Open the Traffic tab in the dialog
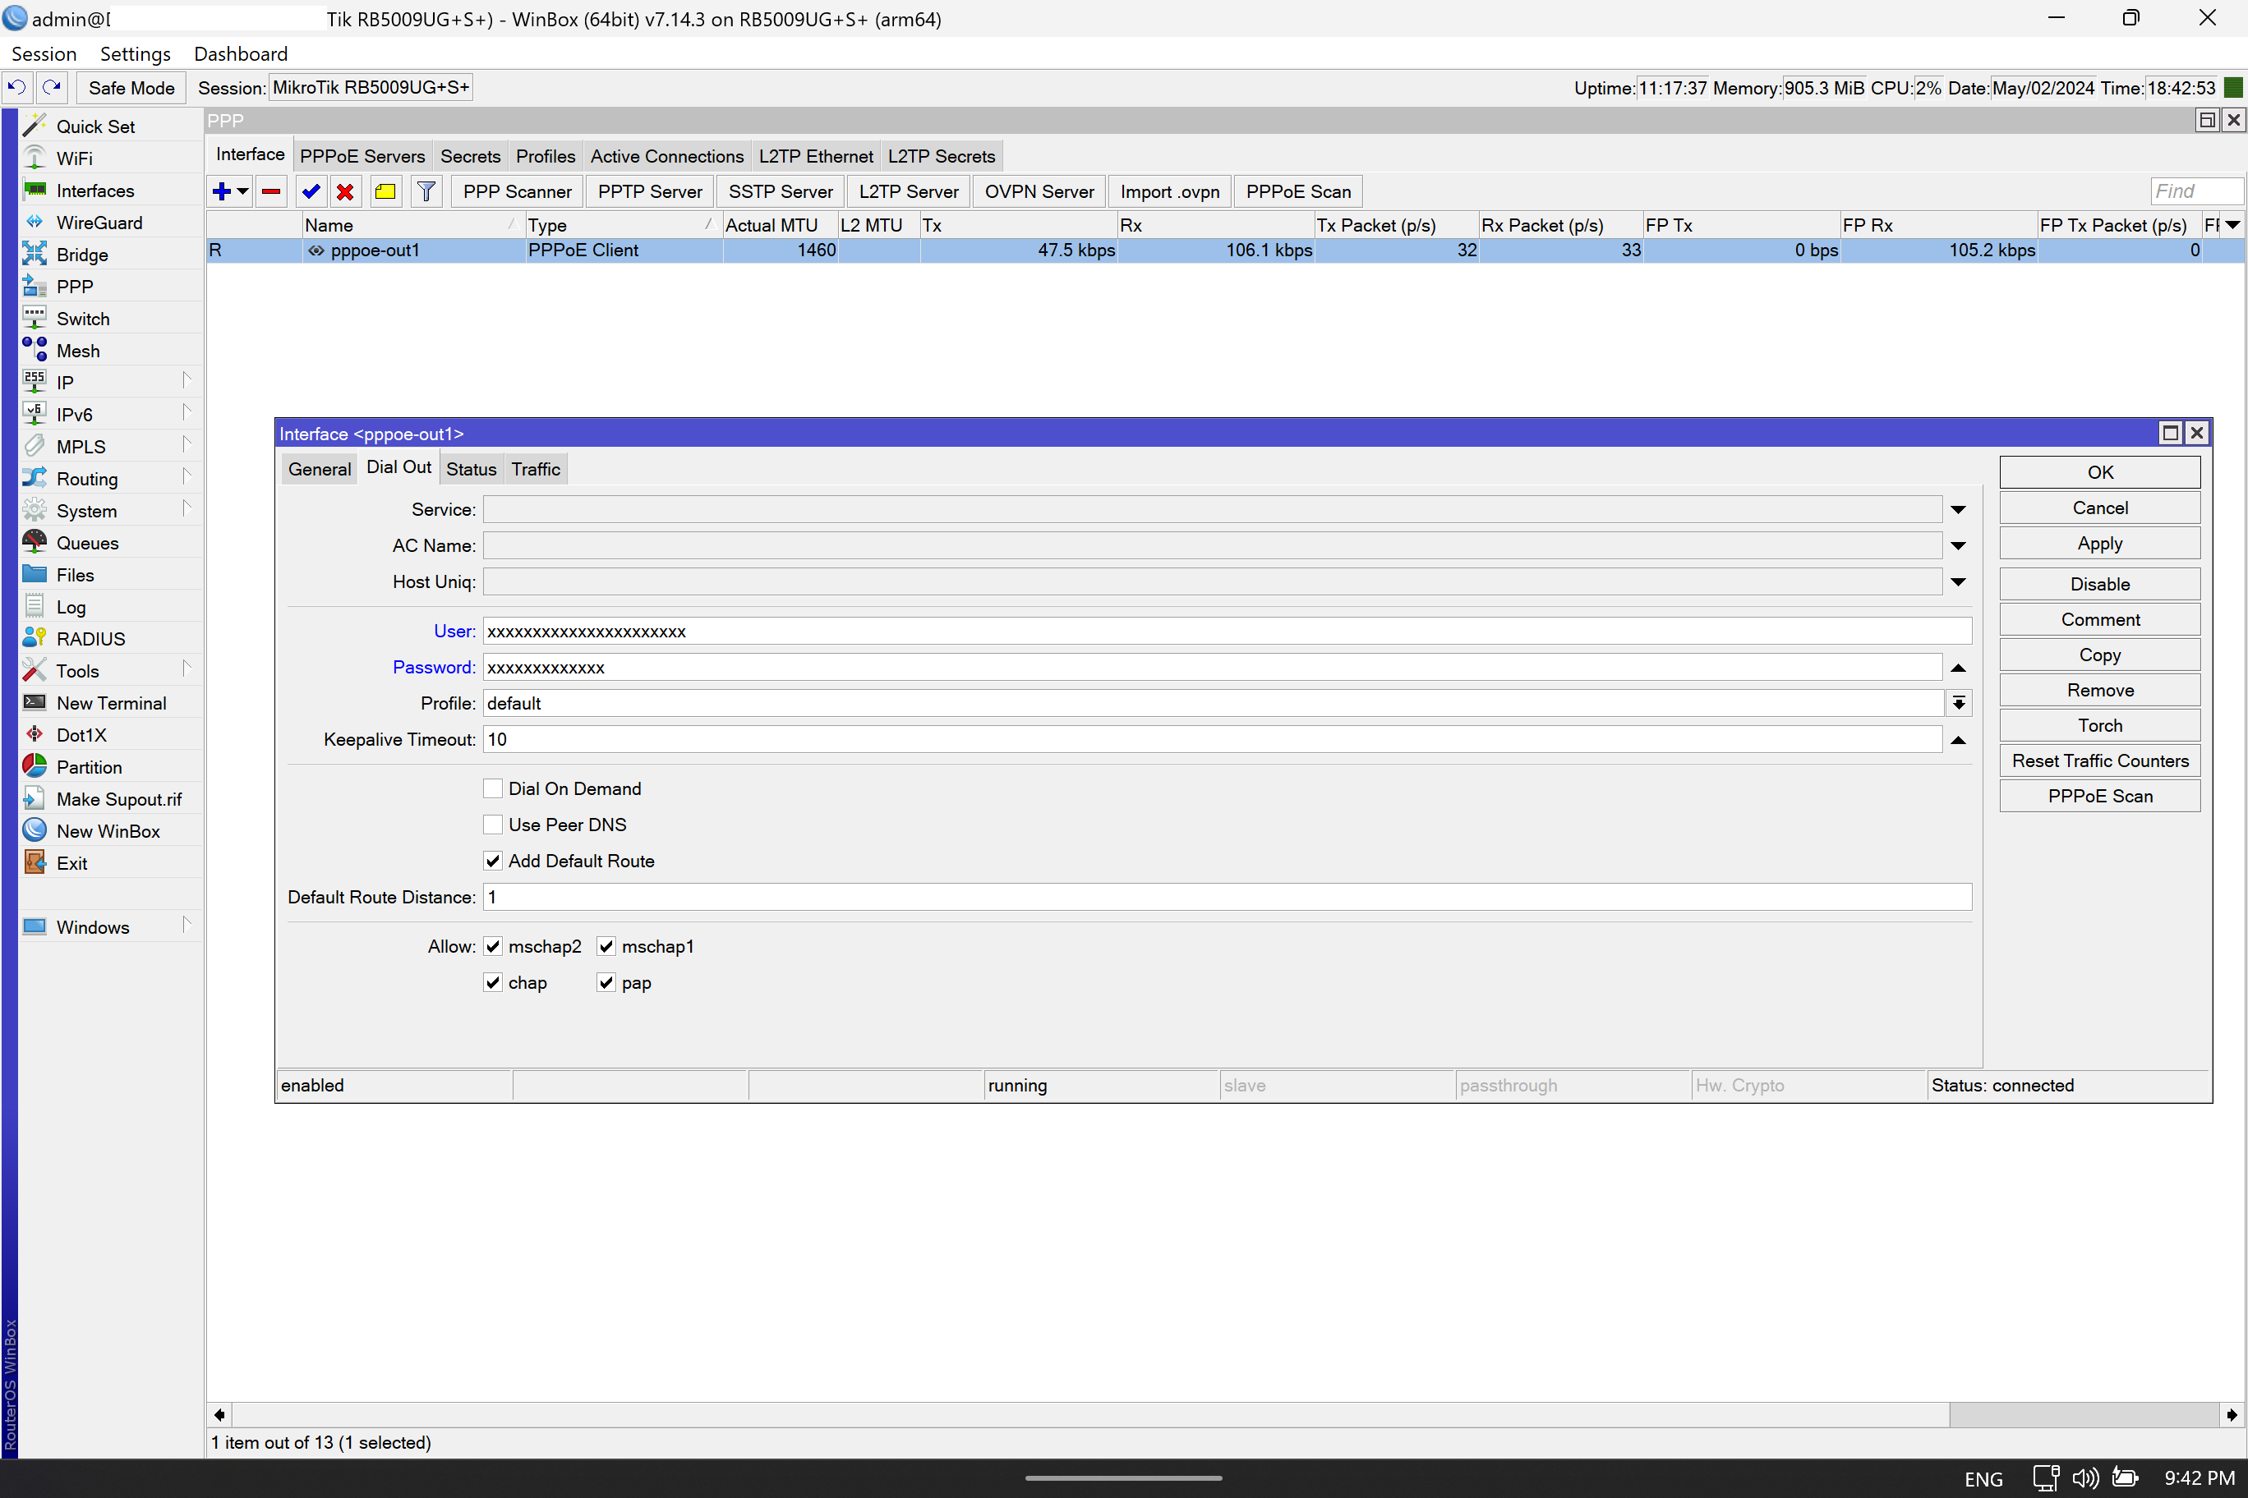Screen dimensions: 2248x1498 coord(535,468)
